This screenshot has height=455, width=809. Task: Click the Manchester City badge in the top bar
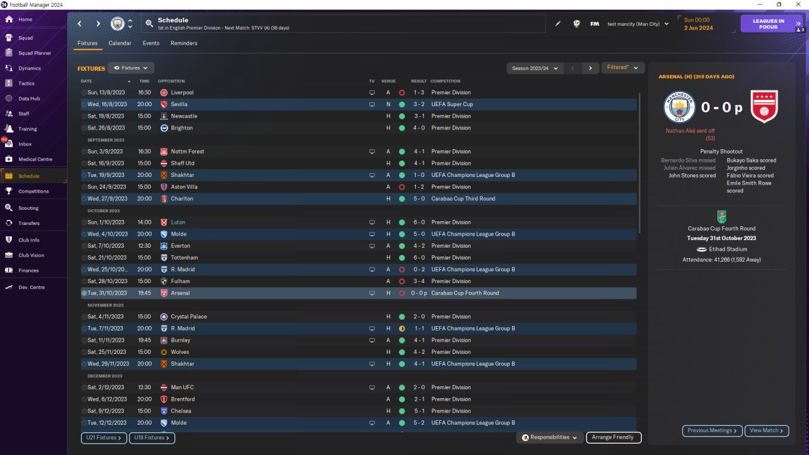pyautogui.click(x=118, y=24)
